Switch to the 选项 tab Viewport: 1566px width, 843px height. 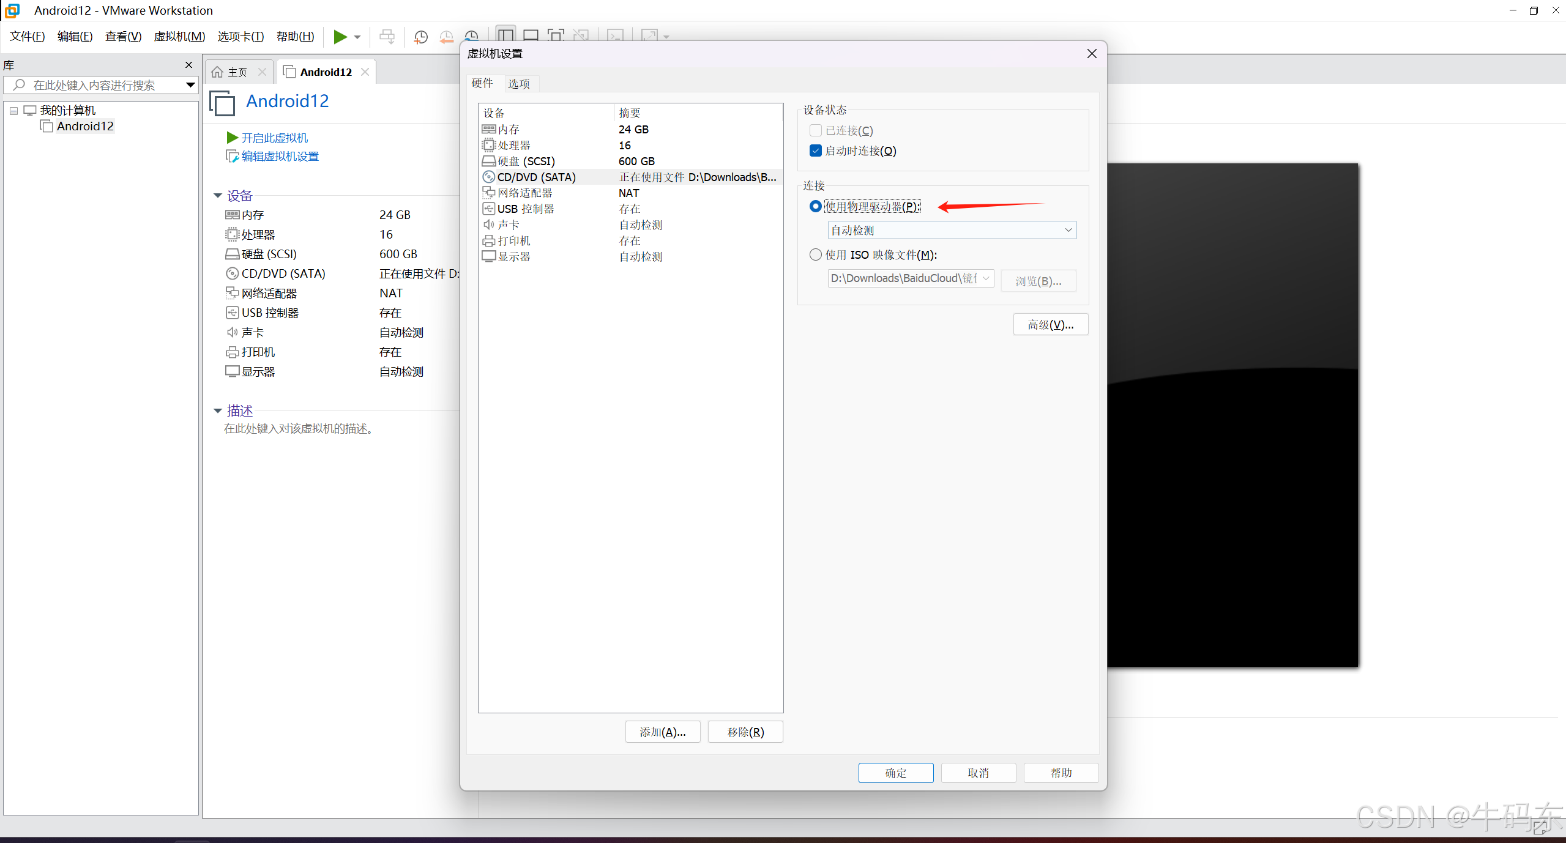click(519, 84)
